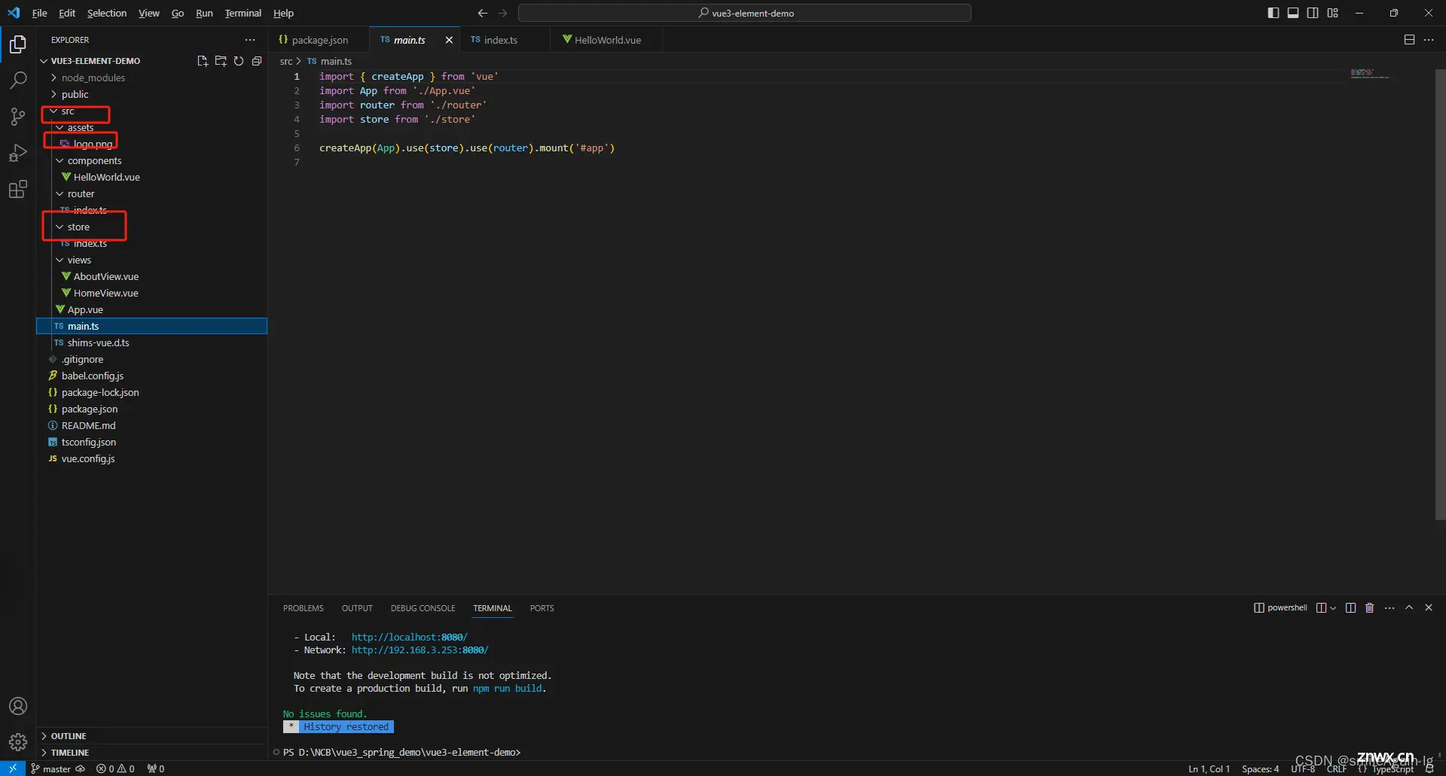Go forward in navigation history
1446x776 pixels.
[x=503, y=13]
